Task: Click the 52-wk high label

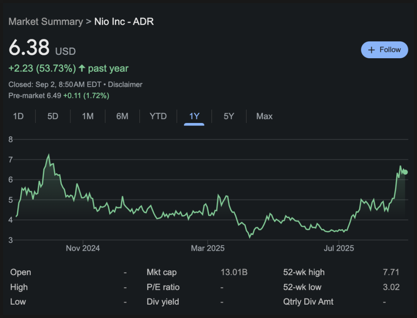Action: (304, 272)
